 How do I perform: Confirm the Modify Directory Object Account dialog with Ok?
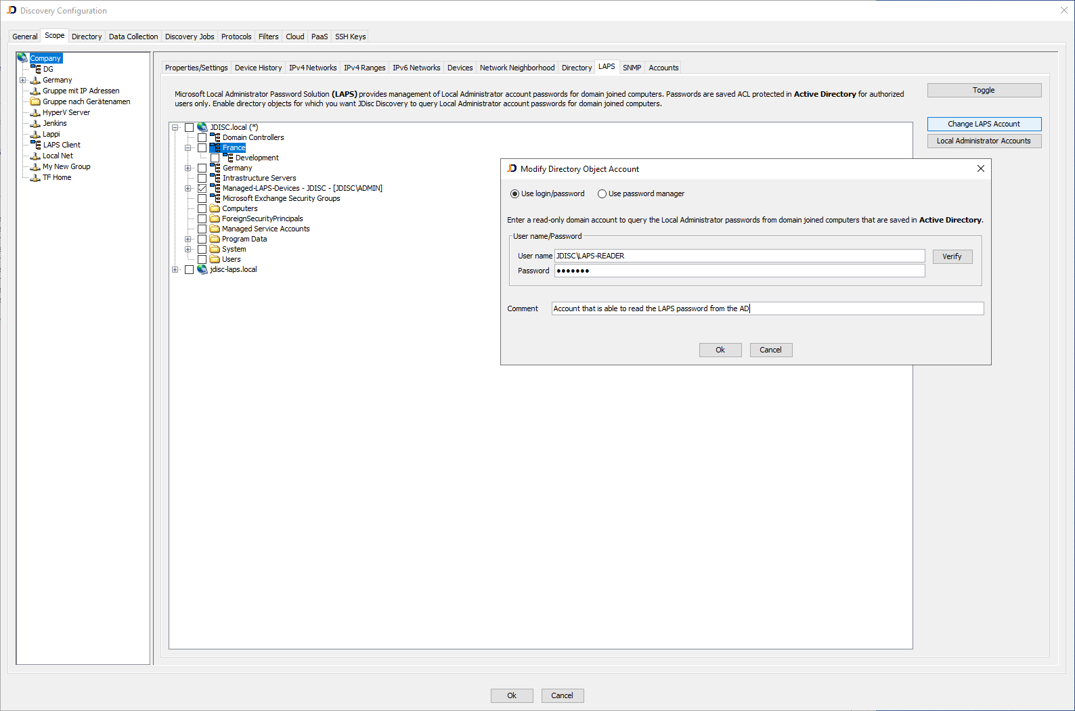720,350
